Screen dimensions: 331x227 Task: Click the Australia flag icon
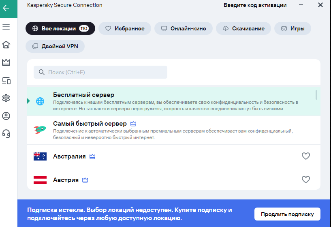coord(40,156)
